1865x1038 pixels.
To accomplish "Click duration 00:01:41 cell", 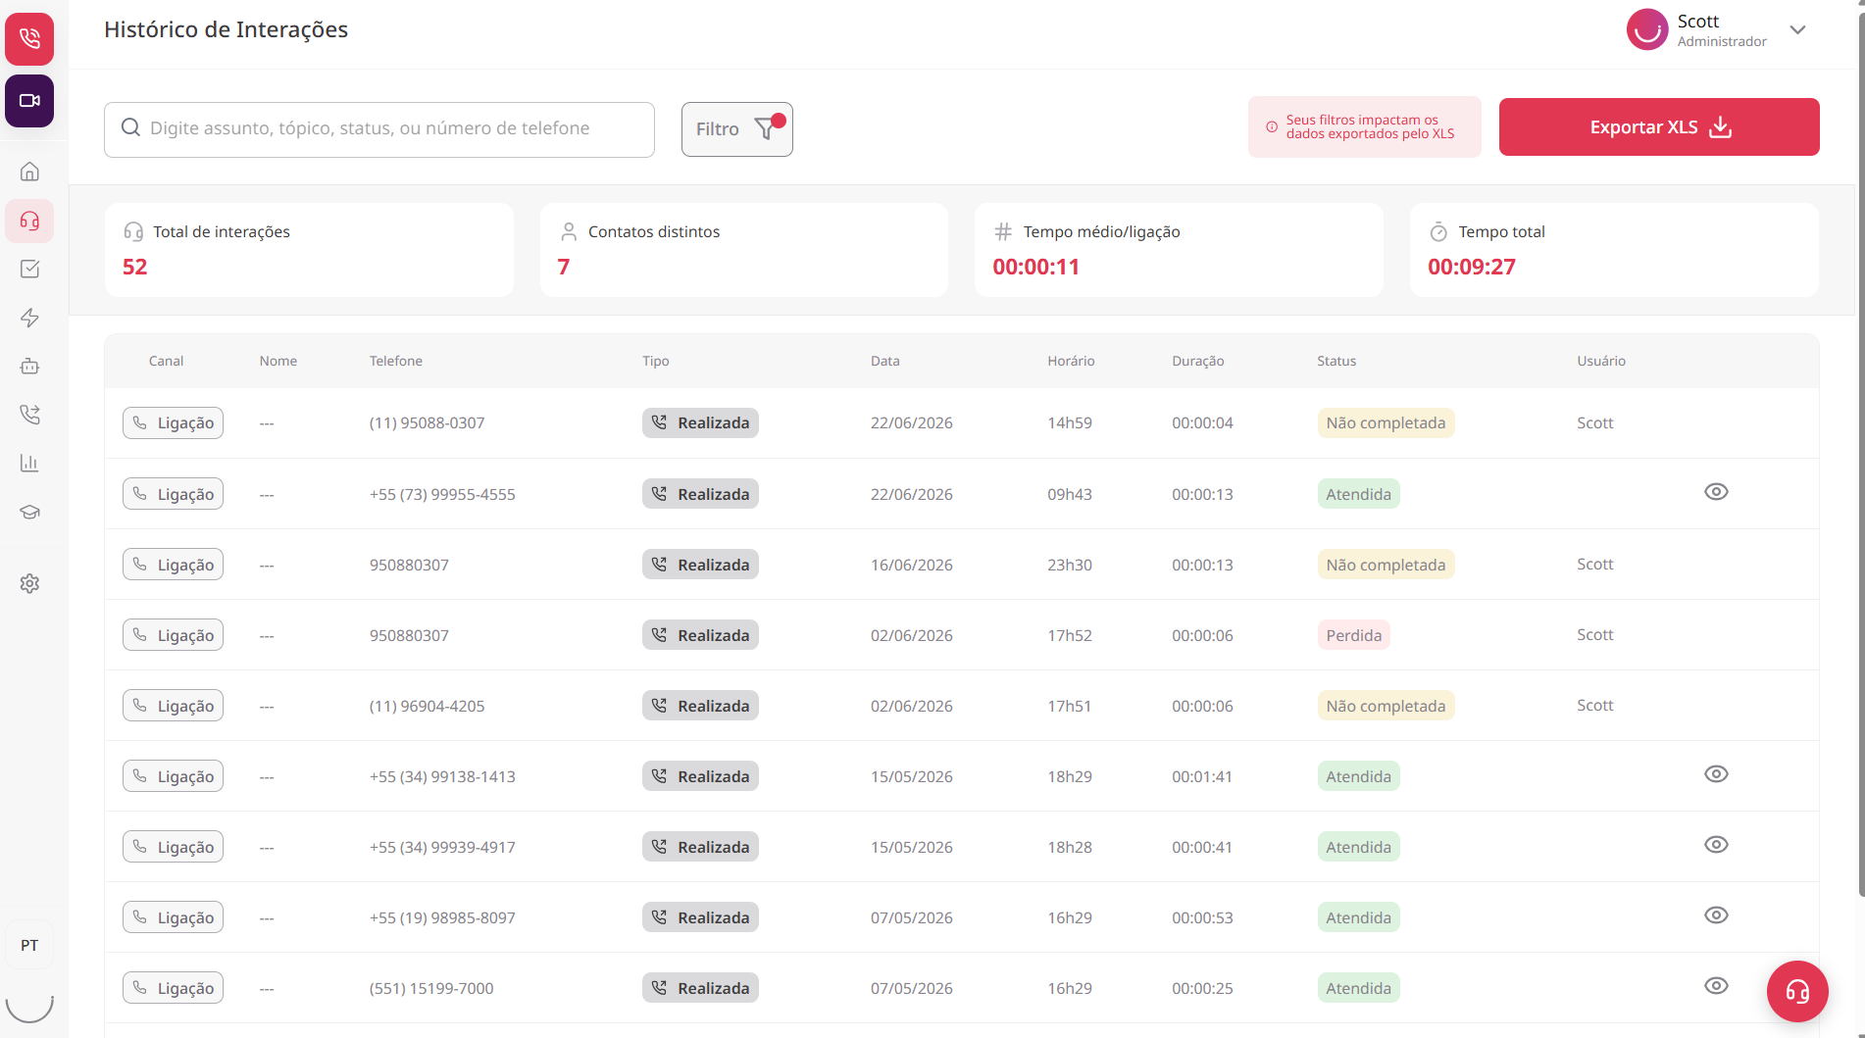I will click(1202, 776).
